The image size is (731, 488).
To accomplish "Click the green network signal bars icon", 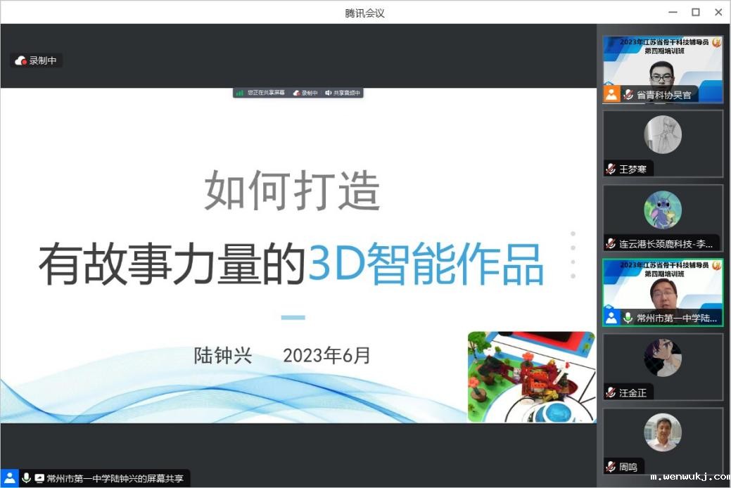I will point(240,93).
